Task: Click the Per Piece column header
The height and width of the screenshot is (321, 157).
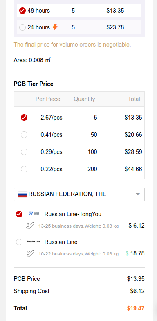Action: click(48, 99)
